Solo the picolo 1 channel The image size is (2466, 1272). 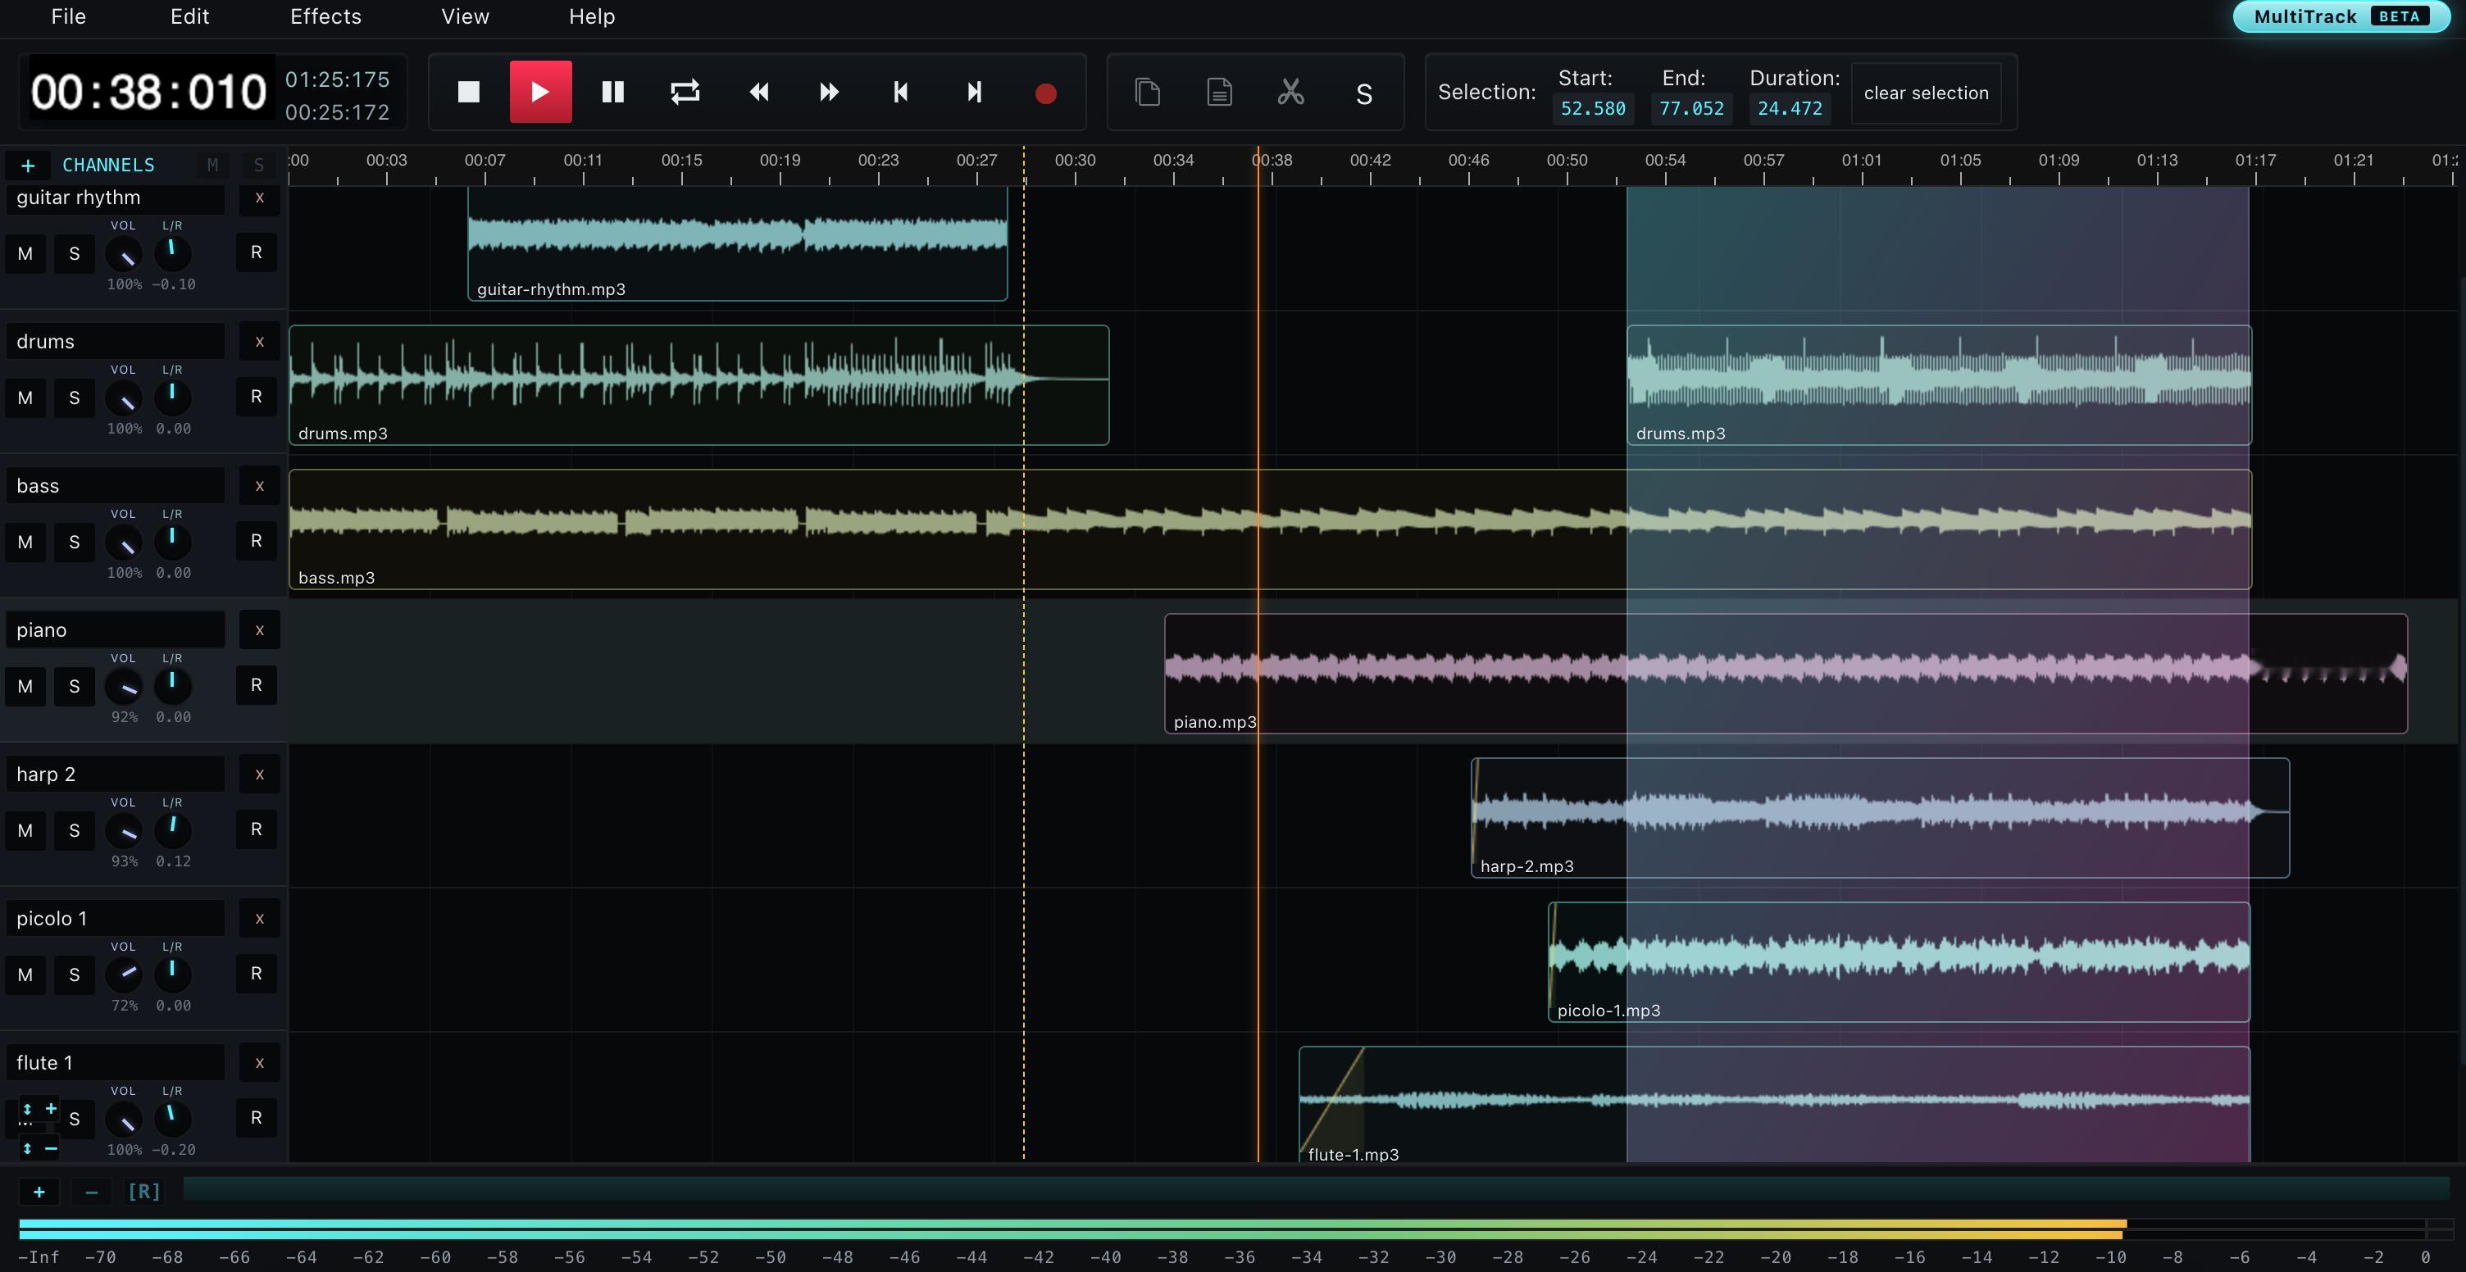pos(75,975)
